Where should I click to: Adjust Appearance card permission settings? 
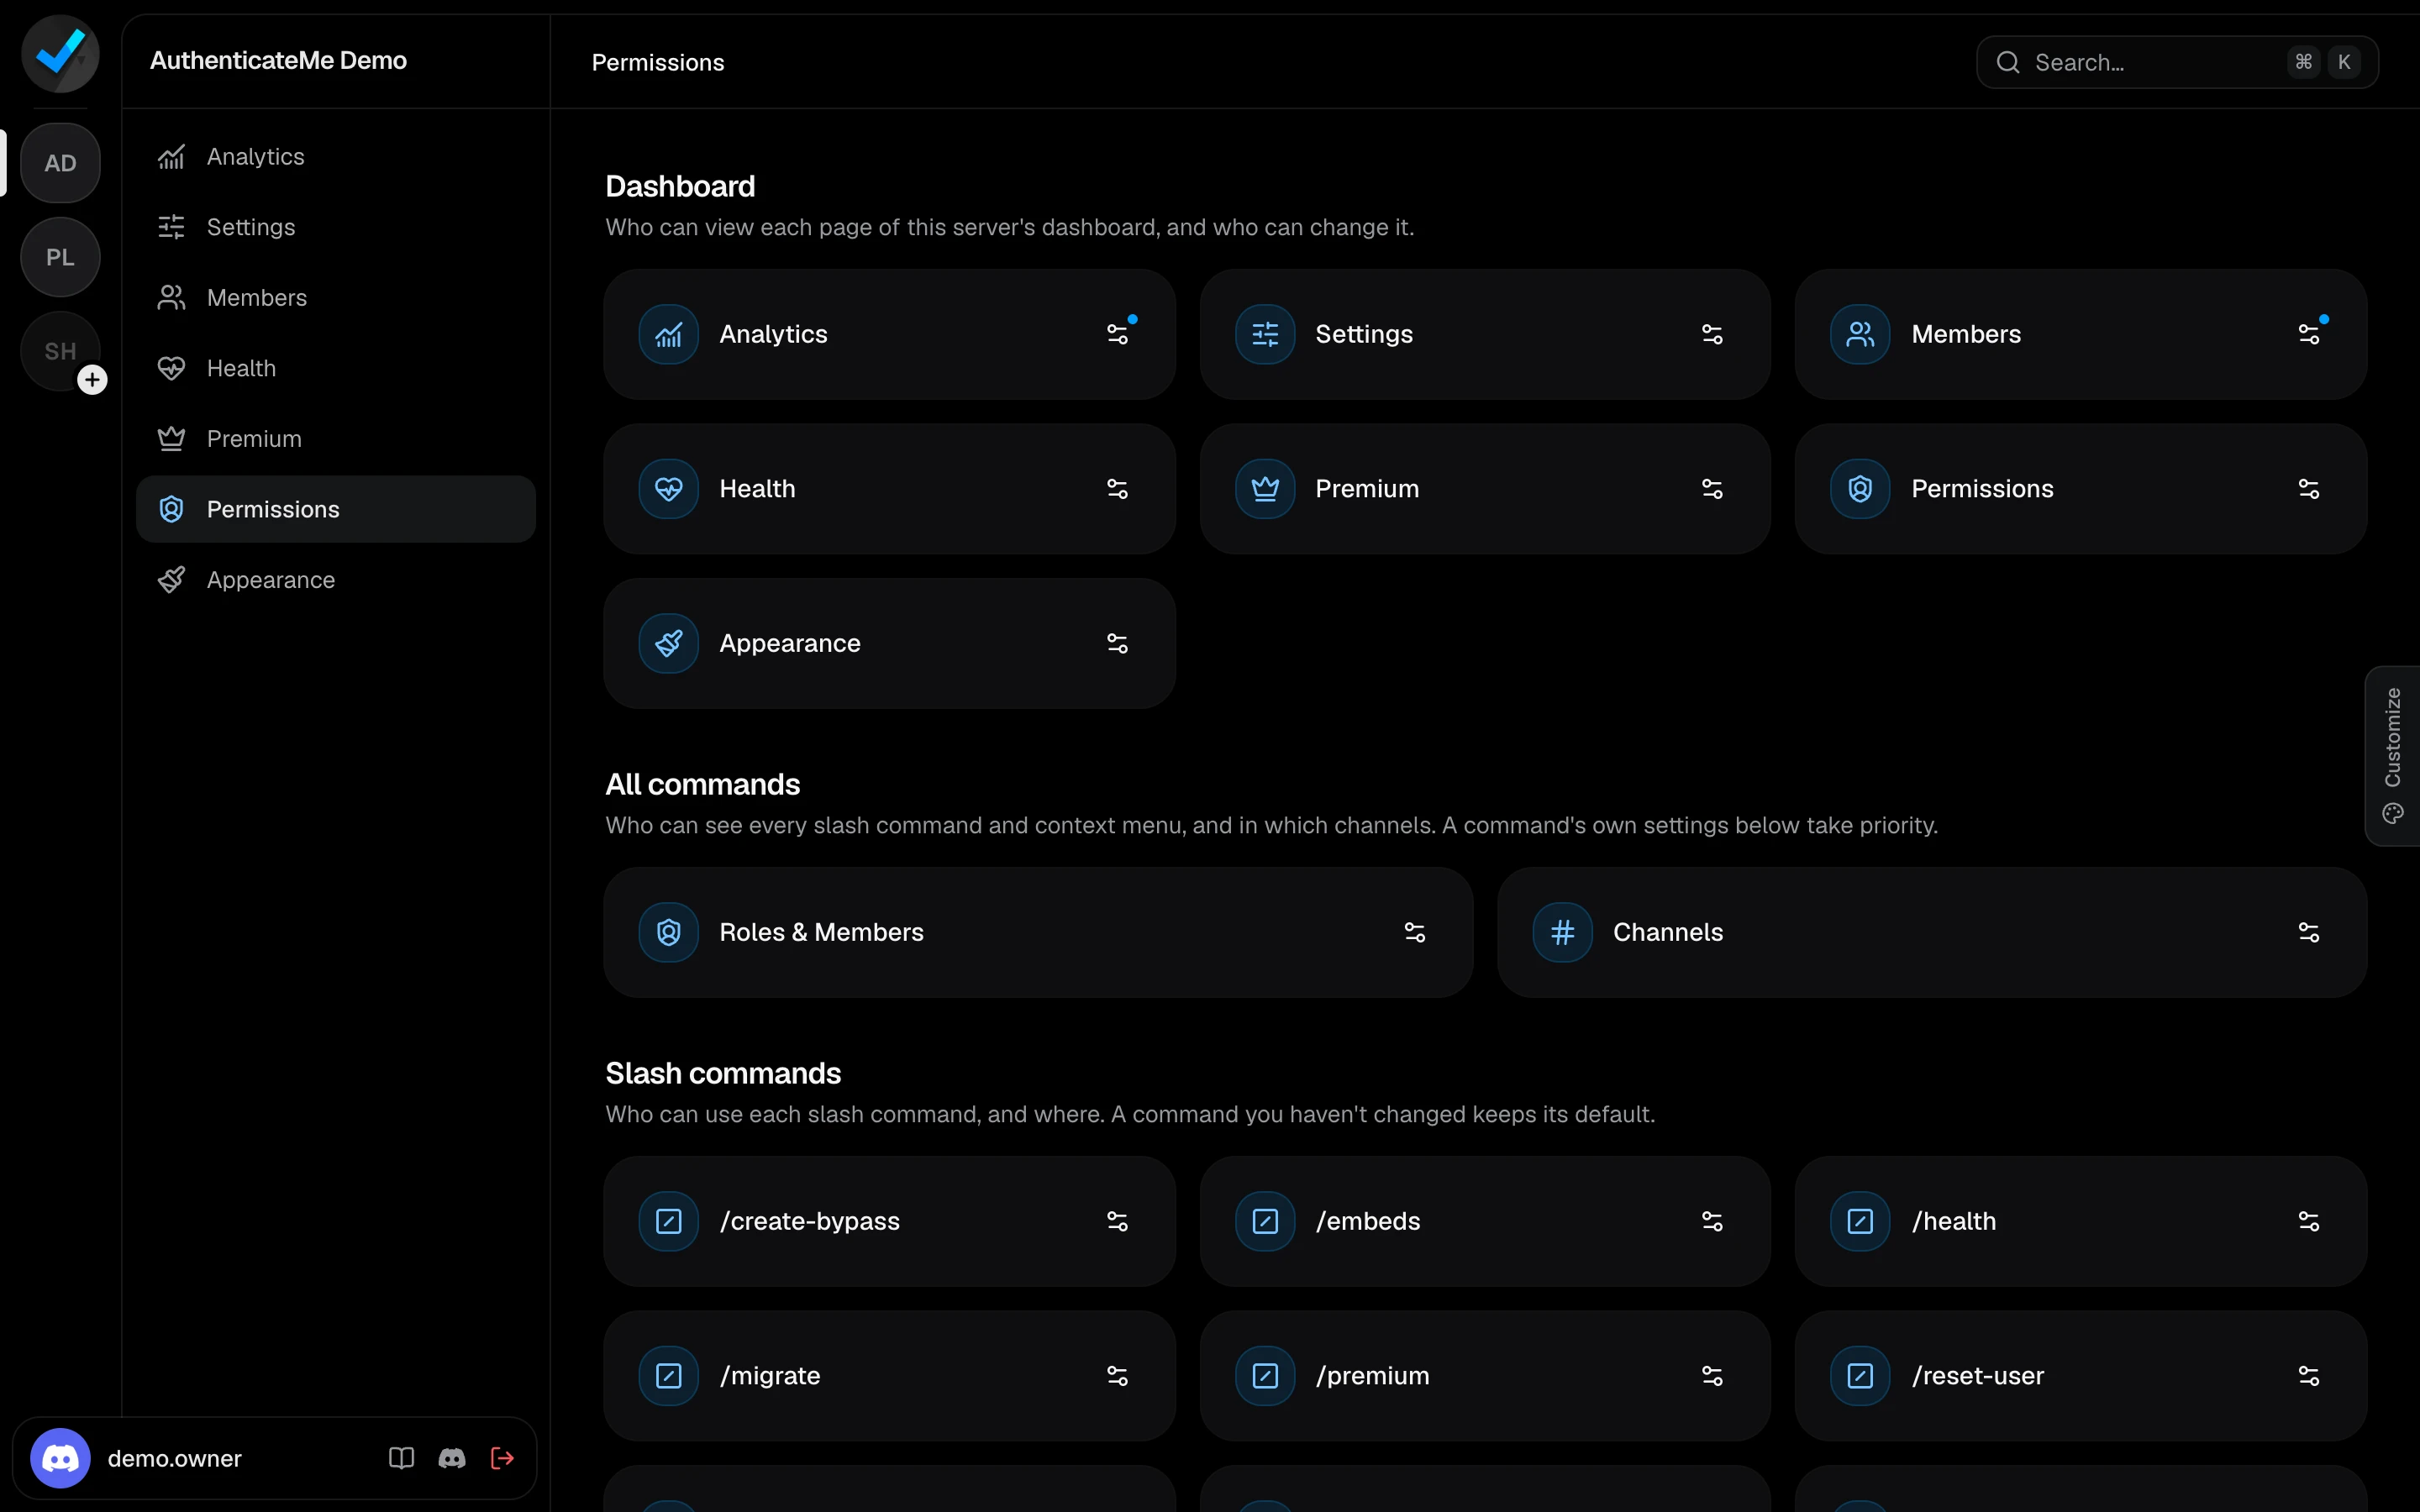(x=1117, y=643)
